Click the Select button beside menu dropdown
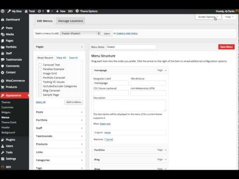239x179 pixels. (107, 33)
